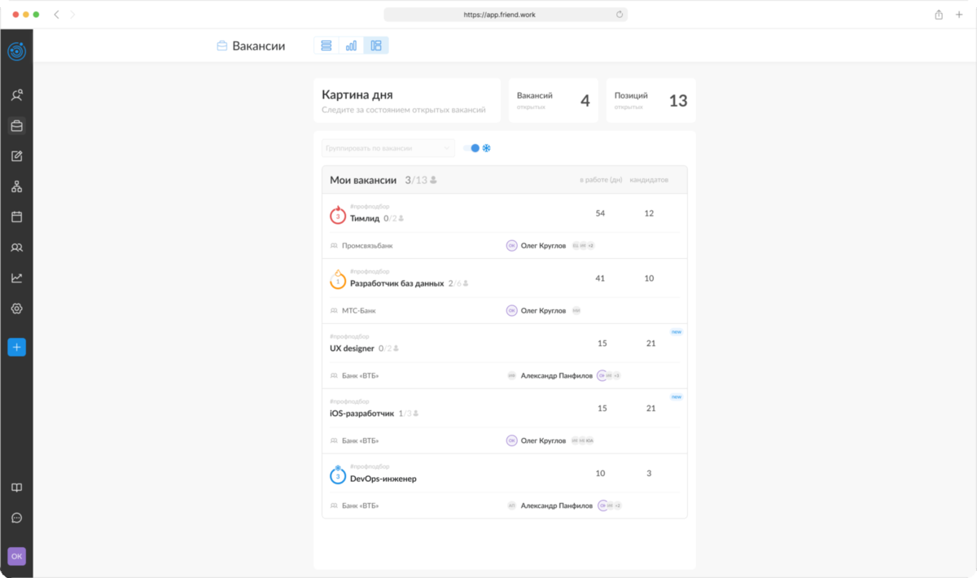Click the Вакансий открытых 4 card
The image size is (977, 578).
554,101
